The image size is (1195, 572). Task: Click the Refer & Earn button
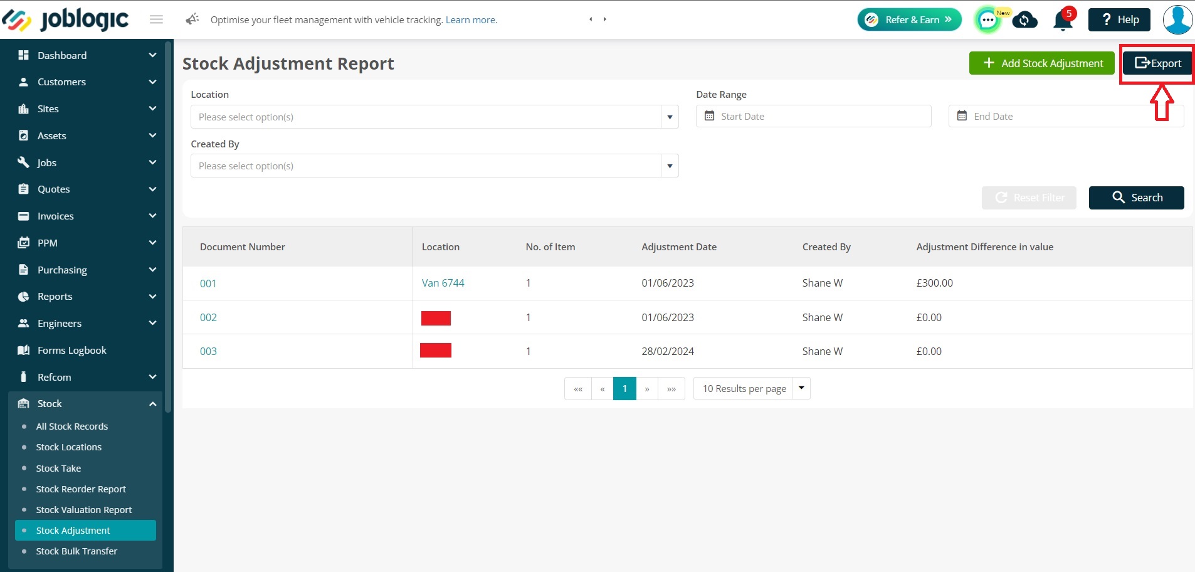(x=909, y=20)
